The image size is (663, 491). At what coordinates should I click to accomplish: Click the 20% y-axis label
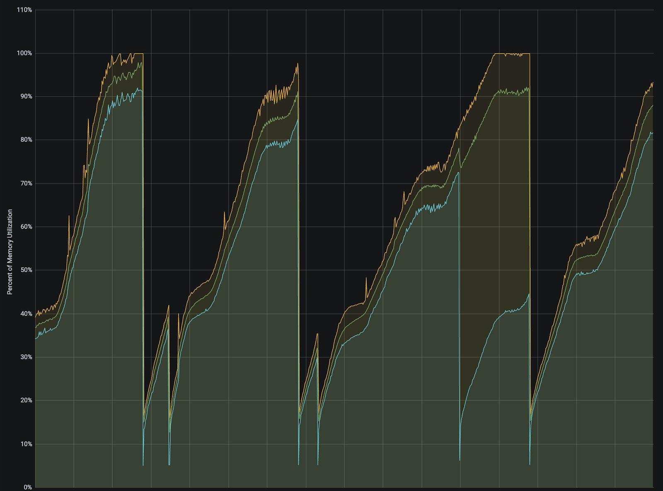click(26, 400)
